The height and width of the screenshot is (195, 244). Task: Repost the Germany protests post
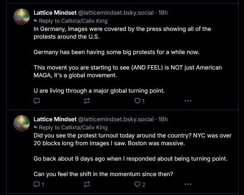tap(87, 101)
